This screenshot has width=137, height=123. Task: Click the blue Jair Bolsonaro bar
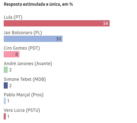pyautogui.click(x=33, y=39)
